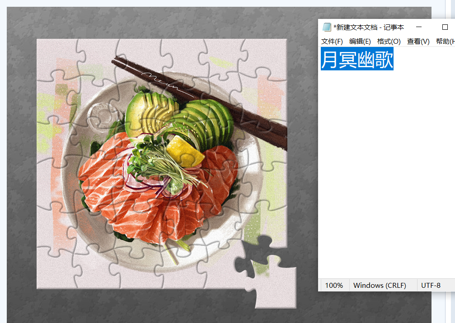Open the 帮助(H) menu

[446, 42]
